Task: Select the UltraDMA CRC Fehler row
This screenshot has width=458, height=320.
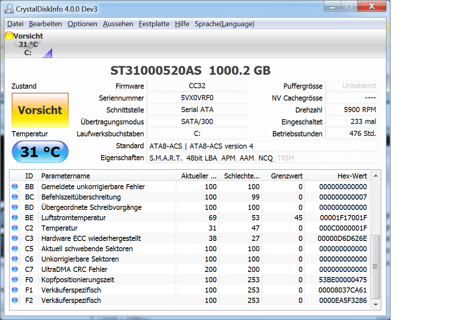Action: pyautogui.click(x=190, y=269)
